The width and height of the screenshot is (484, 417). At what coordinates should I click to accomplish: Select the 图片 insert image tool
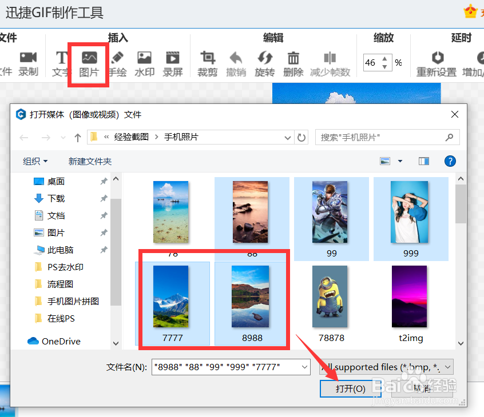(89, 64)
